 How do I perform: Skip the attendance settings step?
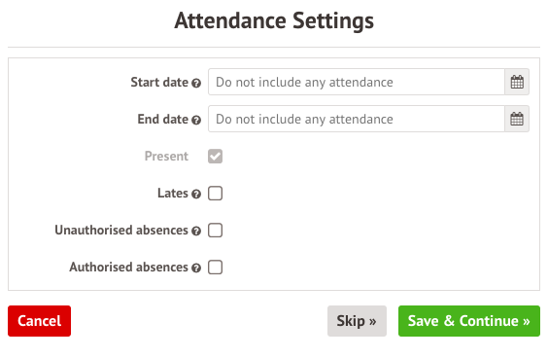tap(357, 321)
